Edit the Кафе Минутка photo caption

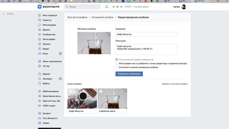pyautogui.click(x=82, y=111)
